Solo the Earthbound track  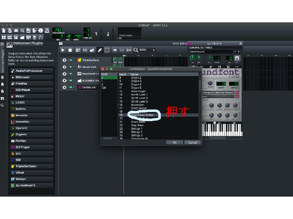74,87
